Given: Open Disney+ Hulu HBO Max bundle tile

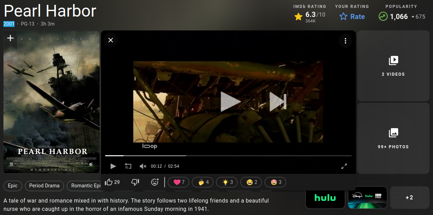Looking at the screenshot, I should 367,198.
